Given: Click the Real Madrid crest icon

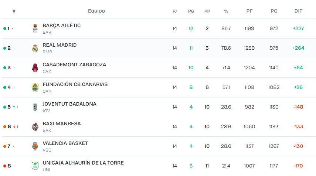Looking at the screenshot, I should 35,48.
